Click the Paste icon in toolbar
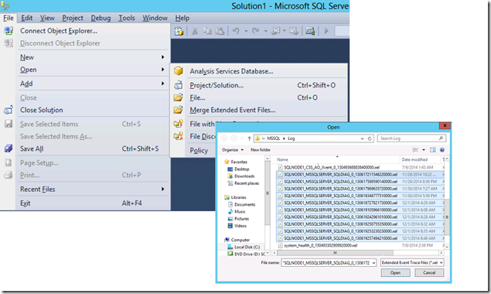This screenshot has height=294, width=491. point(220,31)
